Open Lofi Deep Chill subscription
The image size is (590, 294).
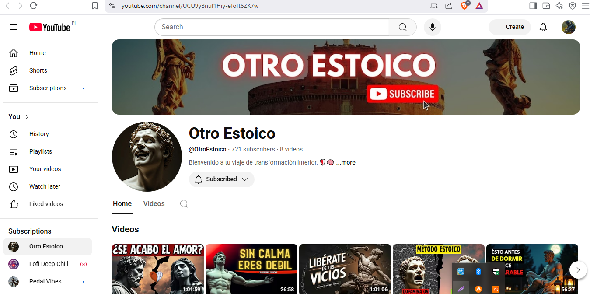click(48, 264)
